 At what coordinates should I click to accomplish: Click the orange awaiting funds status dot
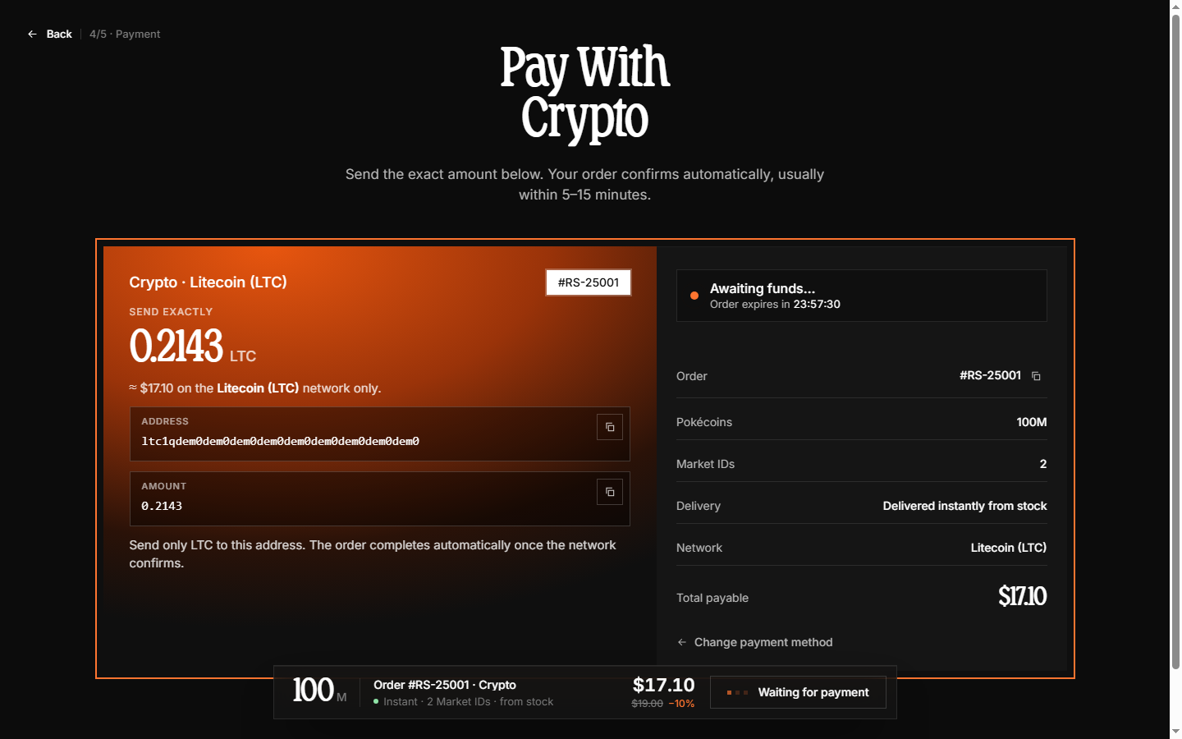click(694, 296)
